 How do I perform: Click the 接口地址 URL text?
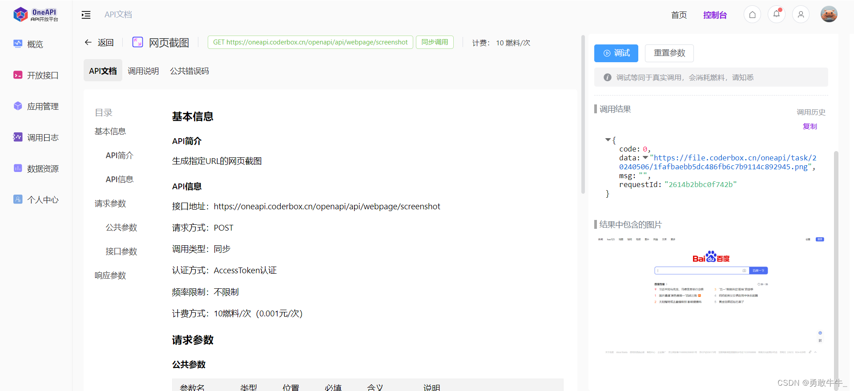(x=327, y=206)
